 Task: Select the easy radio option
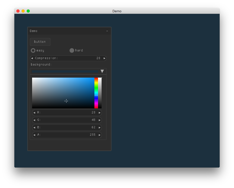point(33,50)
